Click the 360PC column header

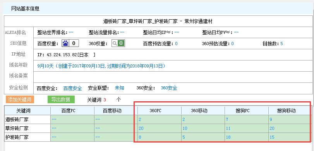click(x=155, y=111)
